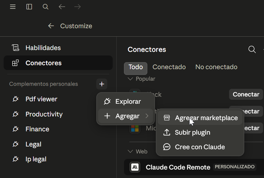
Task: Select Cree con Claude option
Action: [200, 147]
